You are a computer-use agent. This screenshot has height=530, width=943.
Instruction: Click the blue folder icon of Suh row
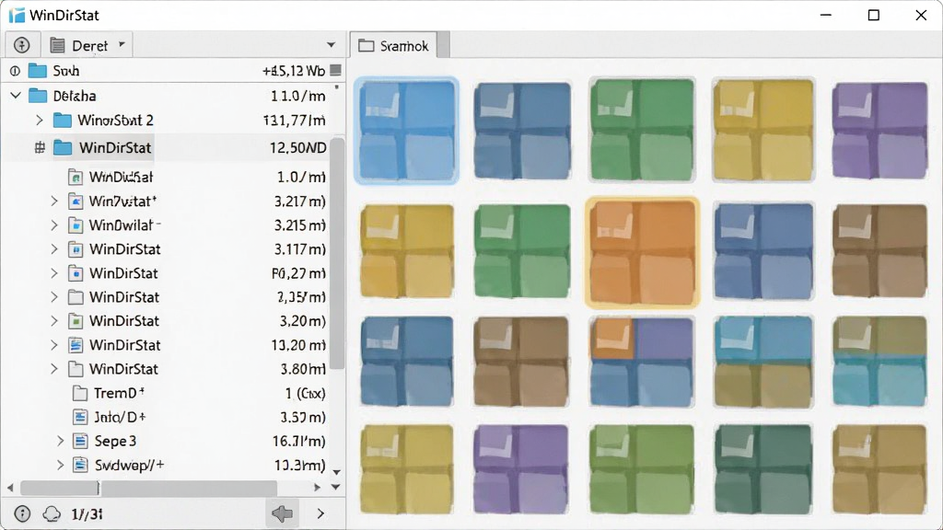(37, 71)
